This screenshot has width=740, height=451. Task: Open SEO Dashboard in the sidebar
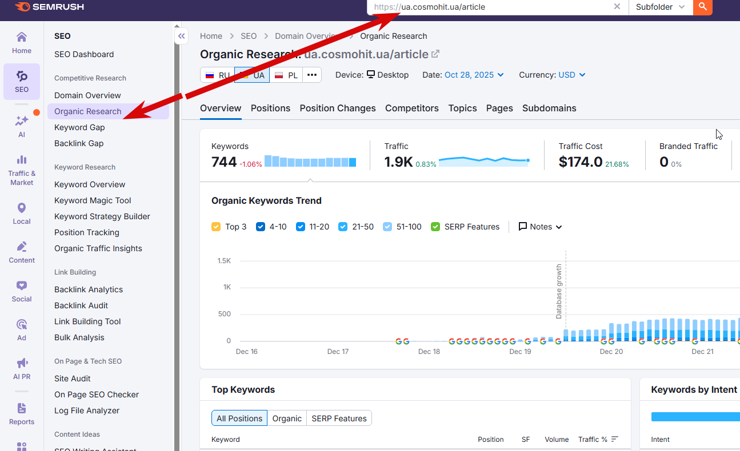(x=84, y=54)
